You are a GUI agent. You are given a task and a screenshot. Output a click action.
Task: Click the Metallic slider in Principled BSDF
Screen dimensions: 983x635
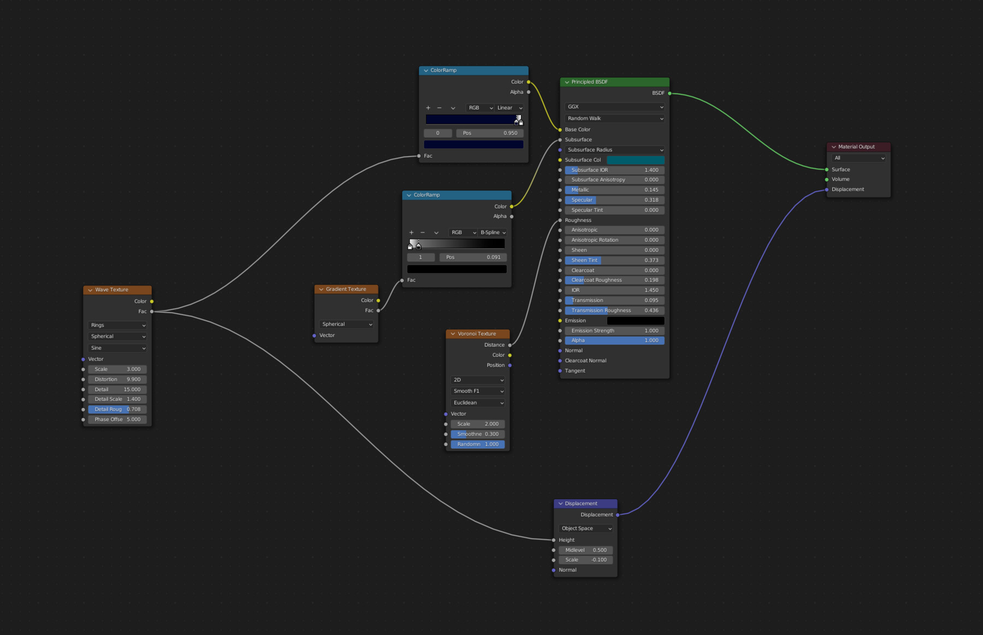coord(614,190)
